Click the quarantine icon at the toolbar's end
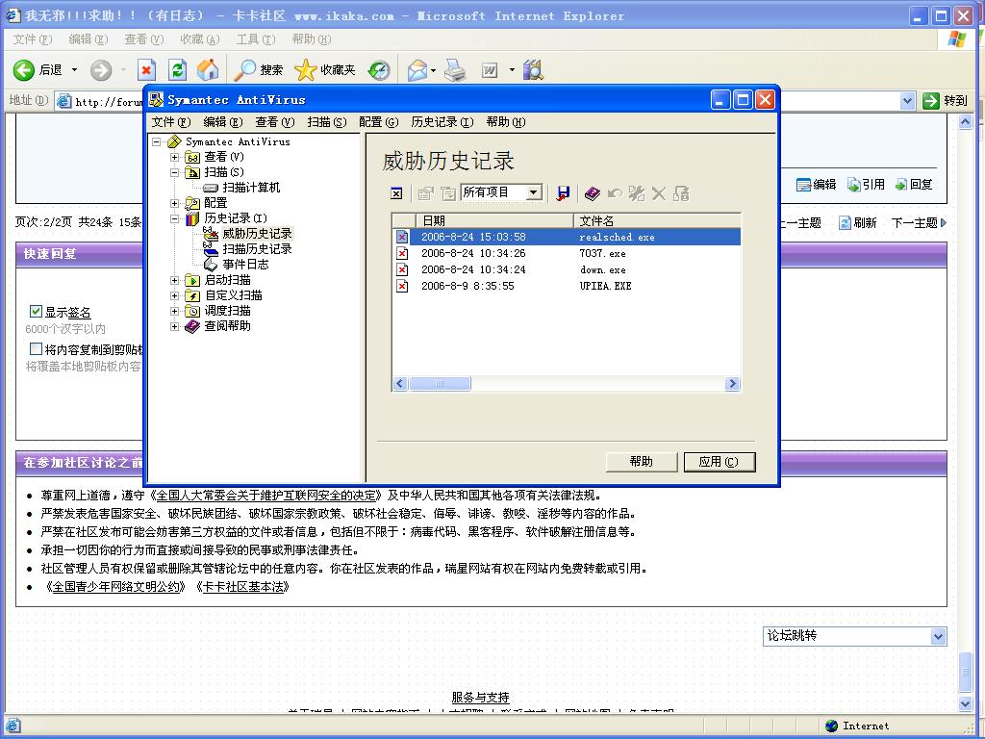This screenshot has width=985, height=739. point(681,192)
